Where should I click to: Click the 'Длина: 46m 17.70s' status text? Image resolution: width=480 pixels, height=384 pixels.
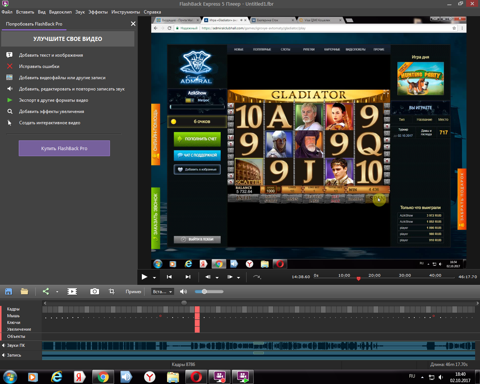coord(449,364)
